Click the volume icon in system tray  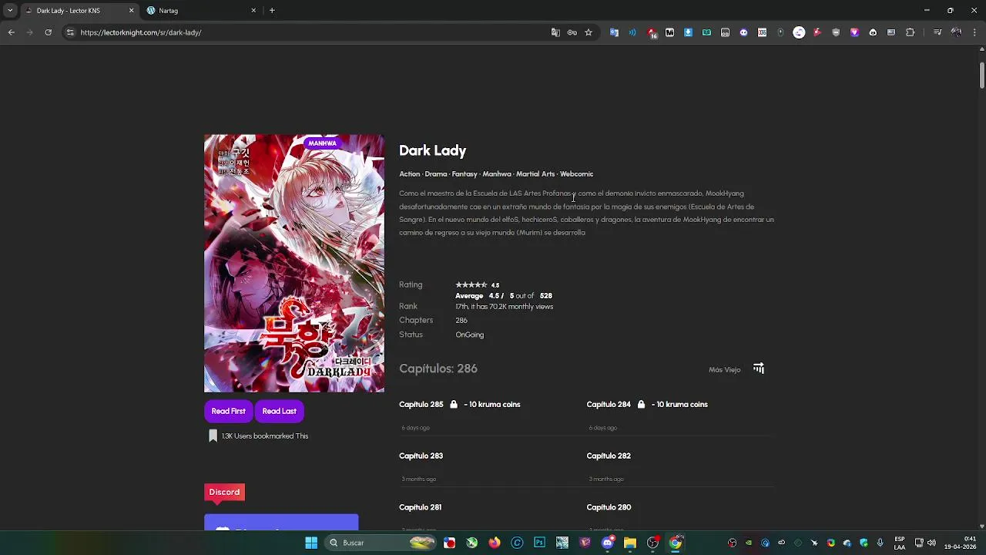tap(931, 543)
